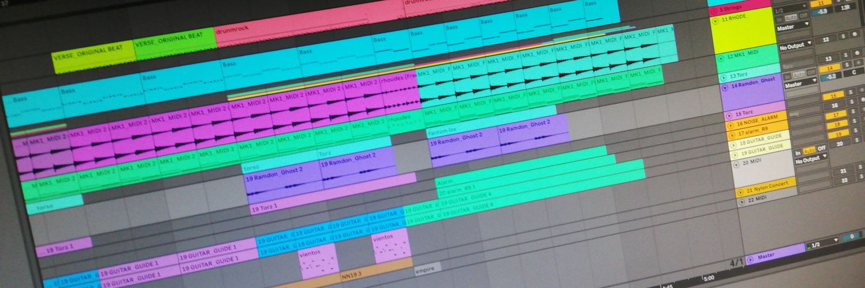Click the -5.2 volume value
865x288 pixels.
point(831,77)
